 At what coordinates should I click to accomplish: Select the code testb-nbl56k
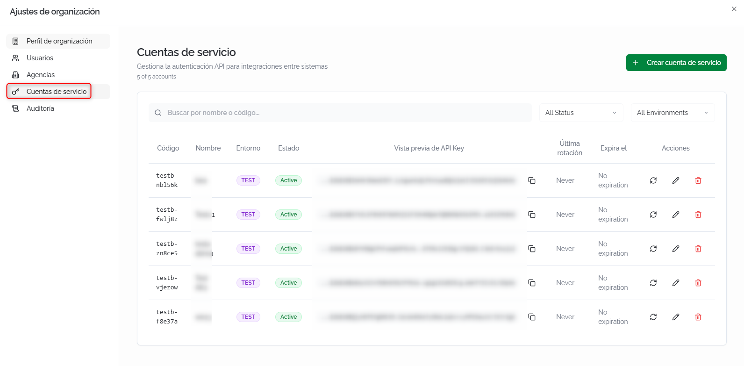point(167,180)
